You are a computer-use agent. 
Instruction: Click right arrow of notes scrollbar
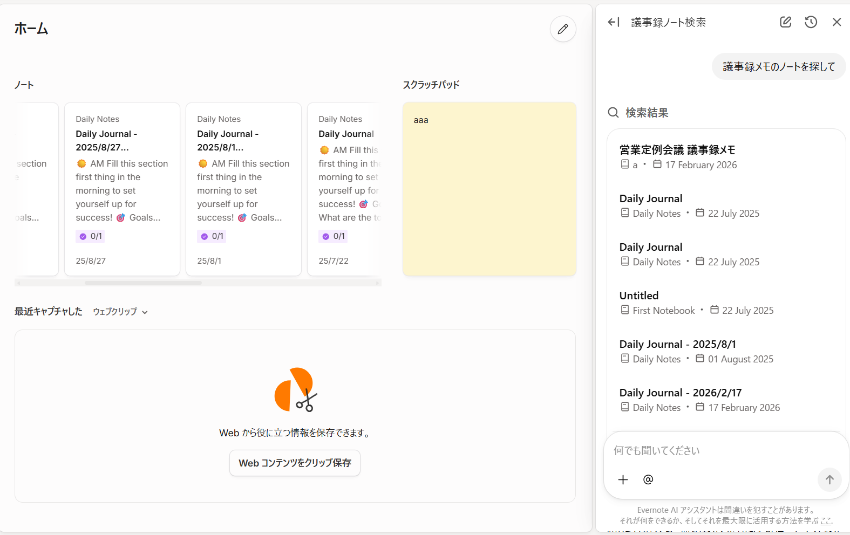pyautogui.click(x=377, y=283)
